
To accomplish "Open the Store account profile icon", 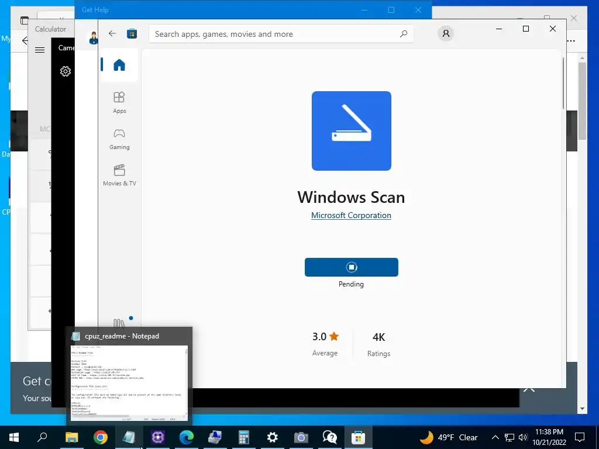I will point(446,33).
